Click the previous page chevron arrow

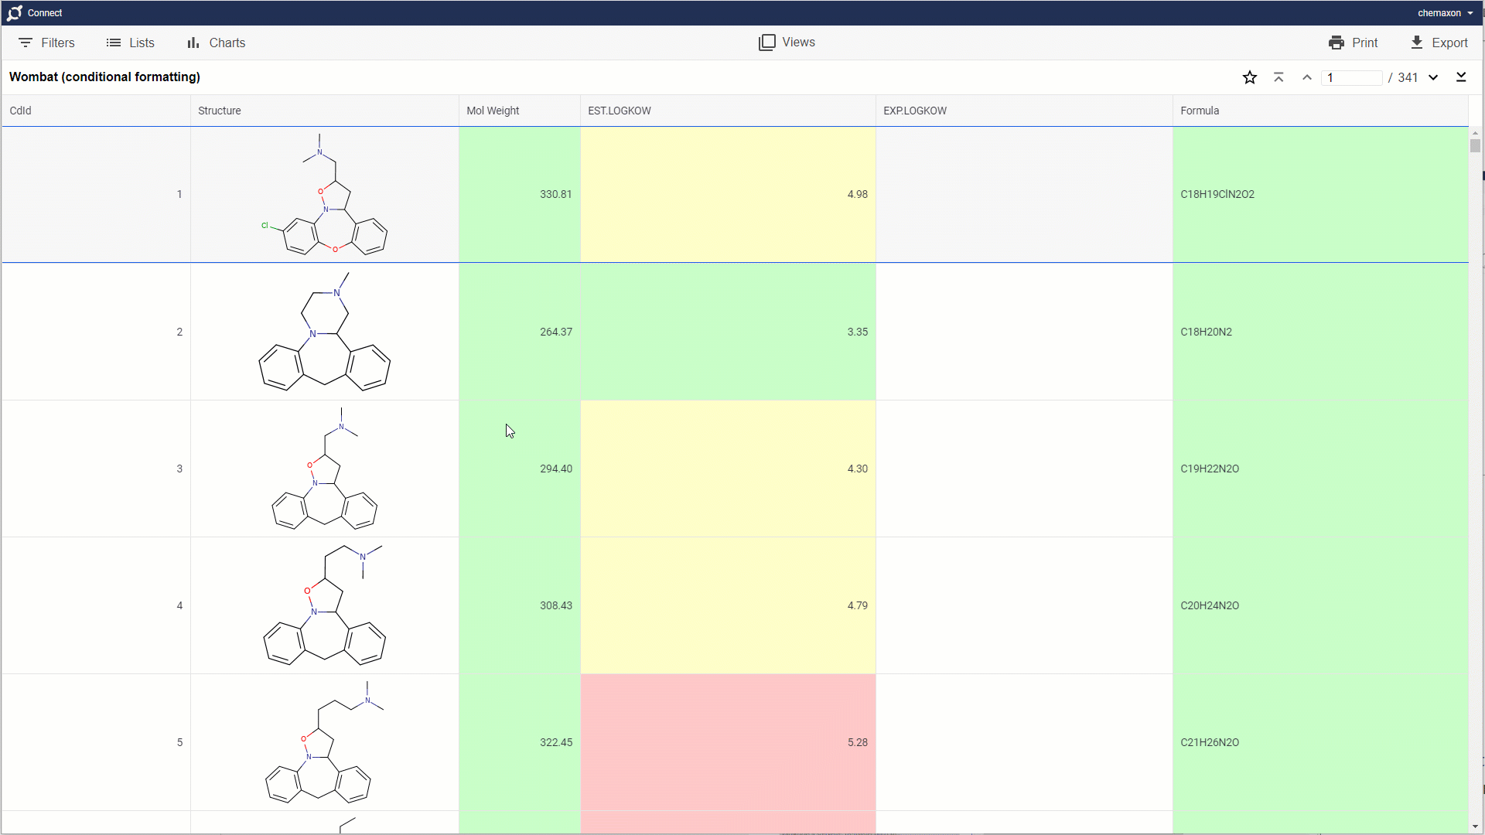(1306, 77)
